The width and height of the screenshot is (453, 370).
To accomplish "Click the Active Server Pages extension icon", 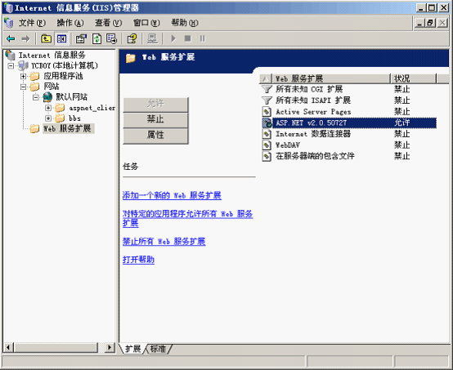I will (267, 111).
